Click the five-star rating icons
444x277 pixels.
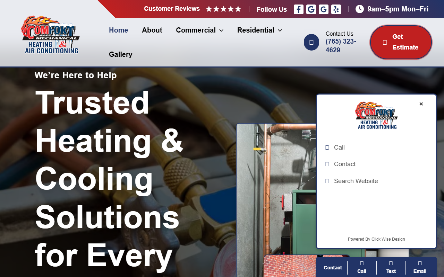tap(223, 9)
